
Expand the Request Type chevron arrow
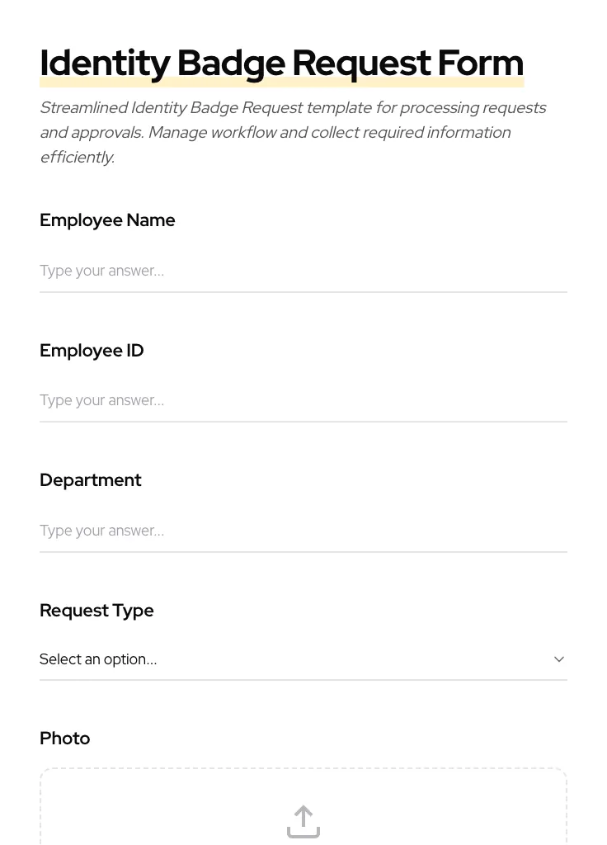pyautogui.click(x=558, y=659)
